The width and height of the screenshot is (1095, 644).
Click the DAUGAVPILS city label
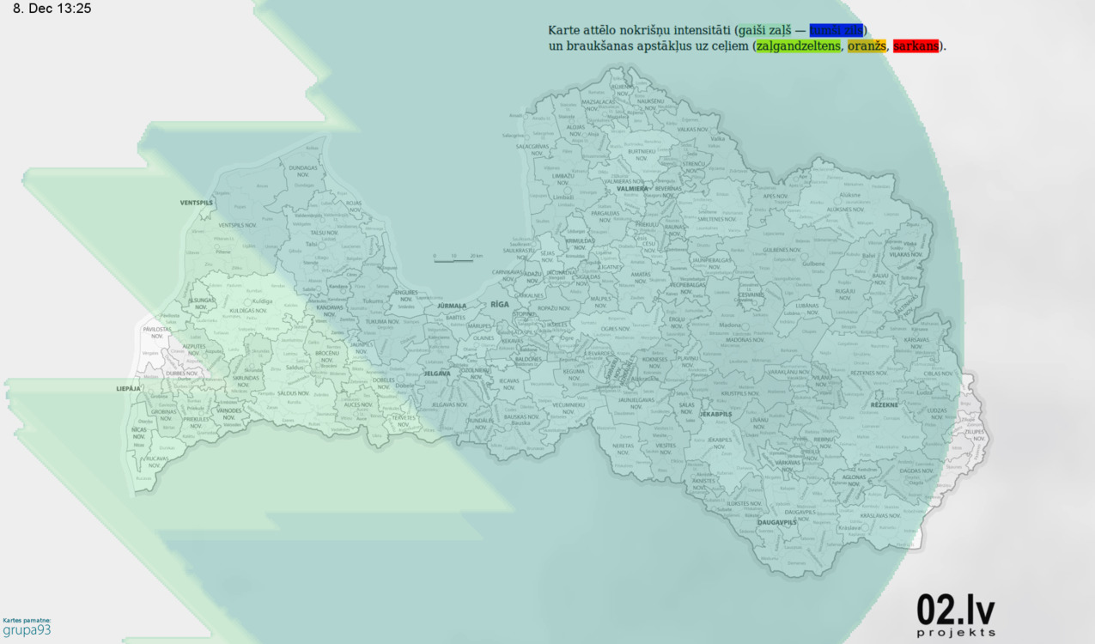(x=779, y=522)
